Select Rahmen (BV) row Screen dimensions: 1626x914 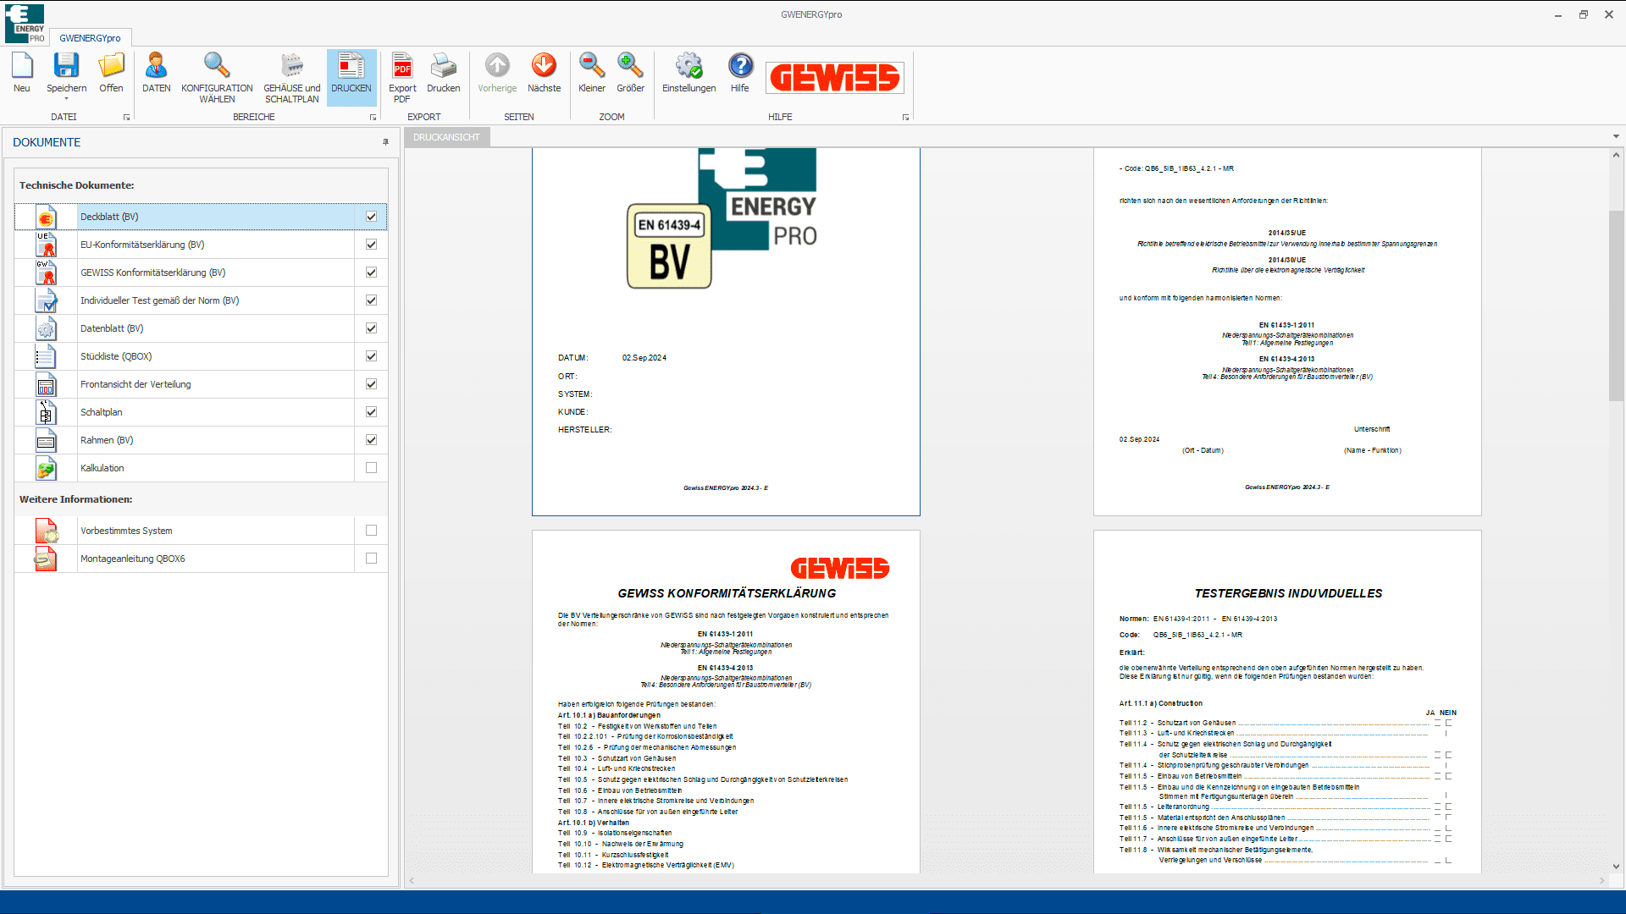(x=201, y=440)
